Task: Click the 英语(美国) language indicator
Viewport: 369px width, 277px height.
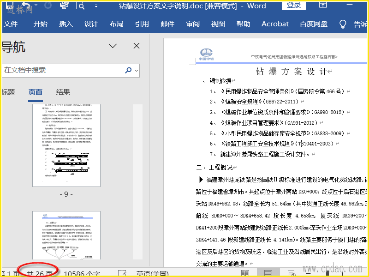Action: pyautogui.click(x=153, y=273)
